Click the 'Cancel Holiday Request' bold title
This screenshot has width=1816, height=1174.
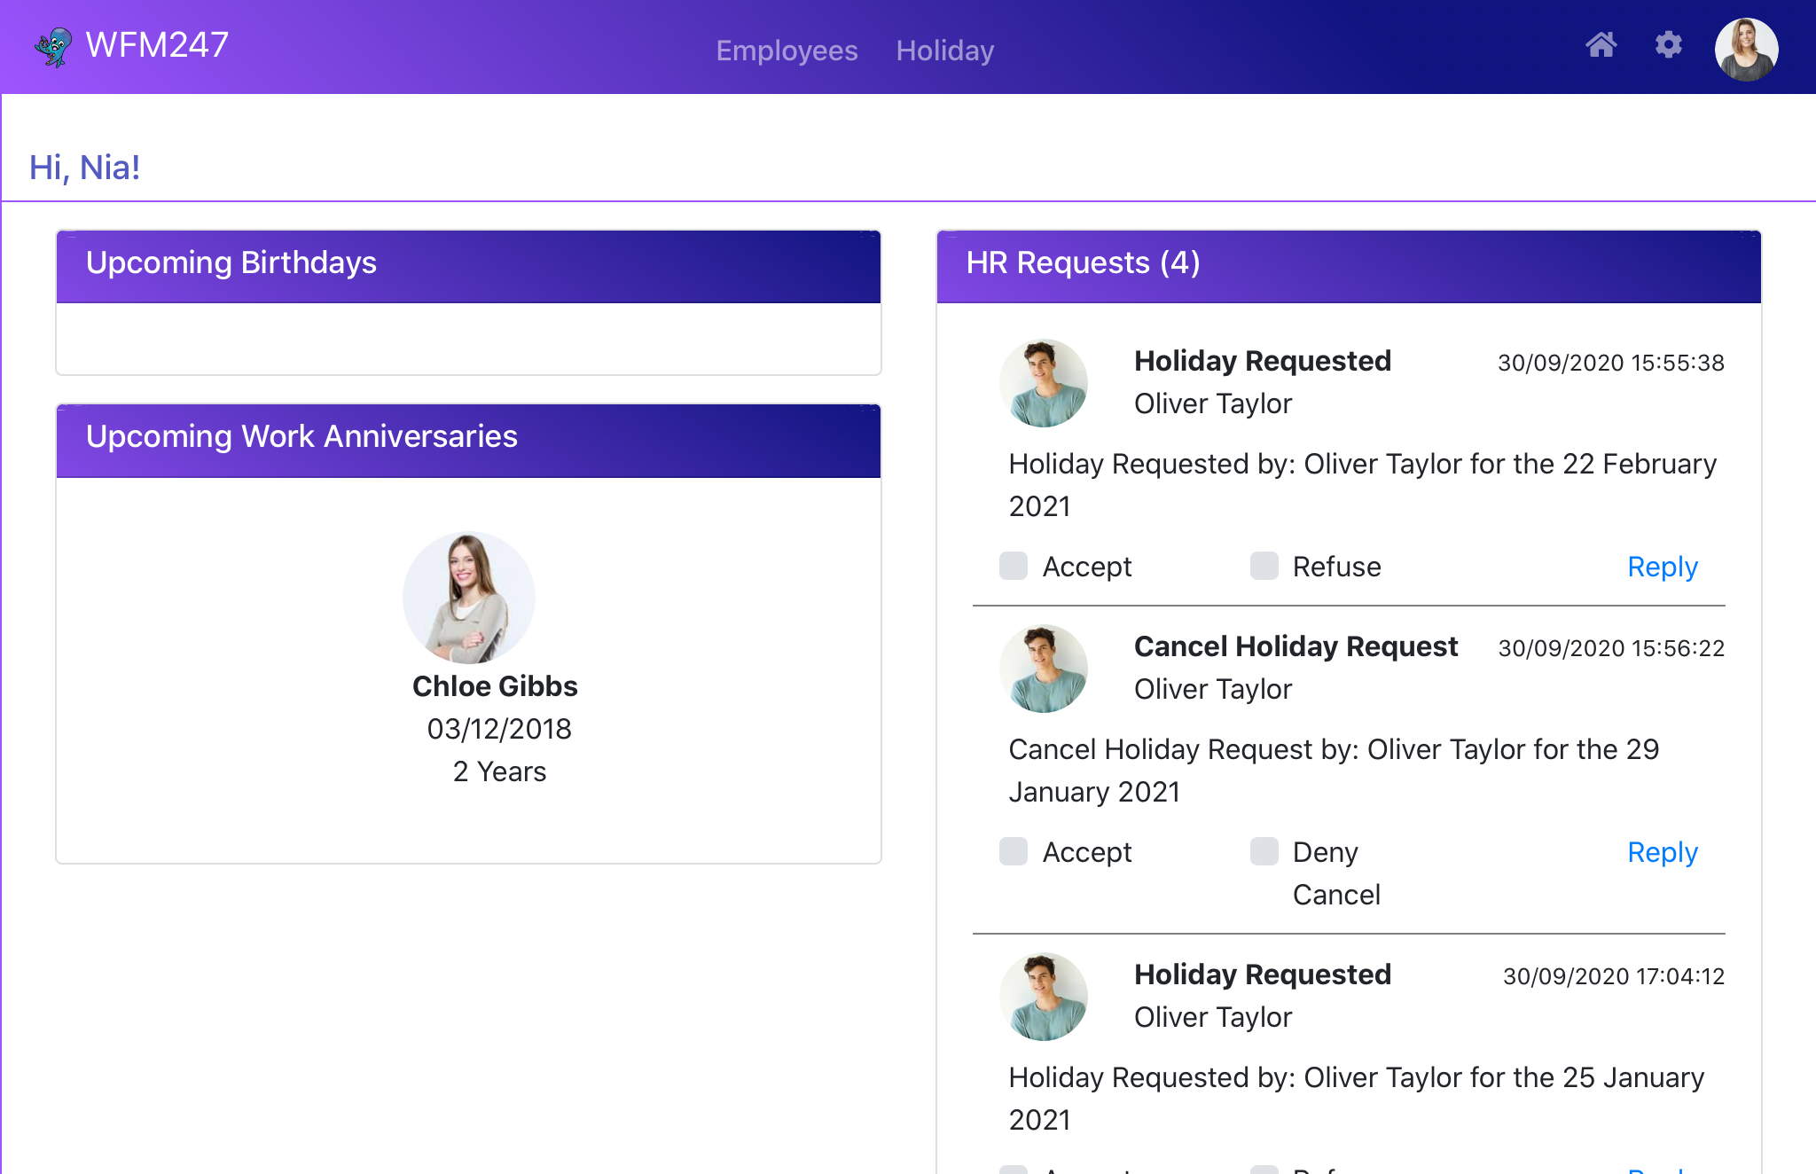coord(1295,646)
